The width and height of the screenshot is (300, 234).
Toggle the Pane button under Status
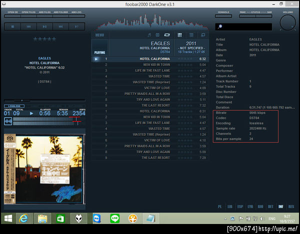coord(247,16)
